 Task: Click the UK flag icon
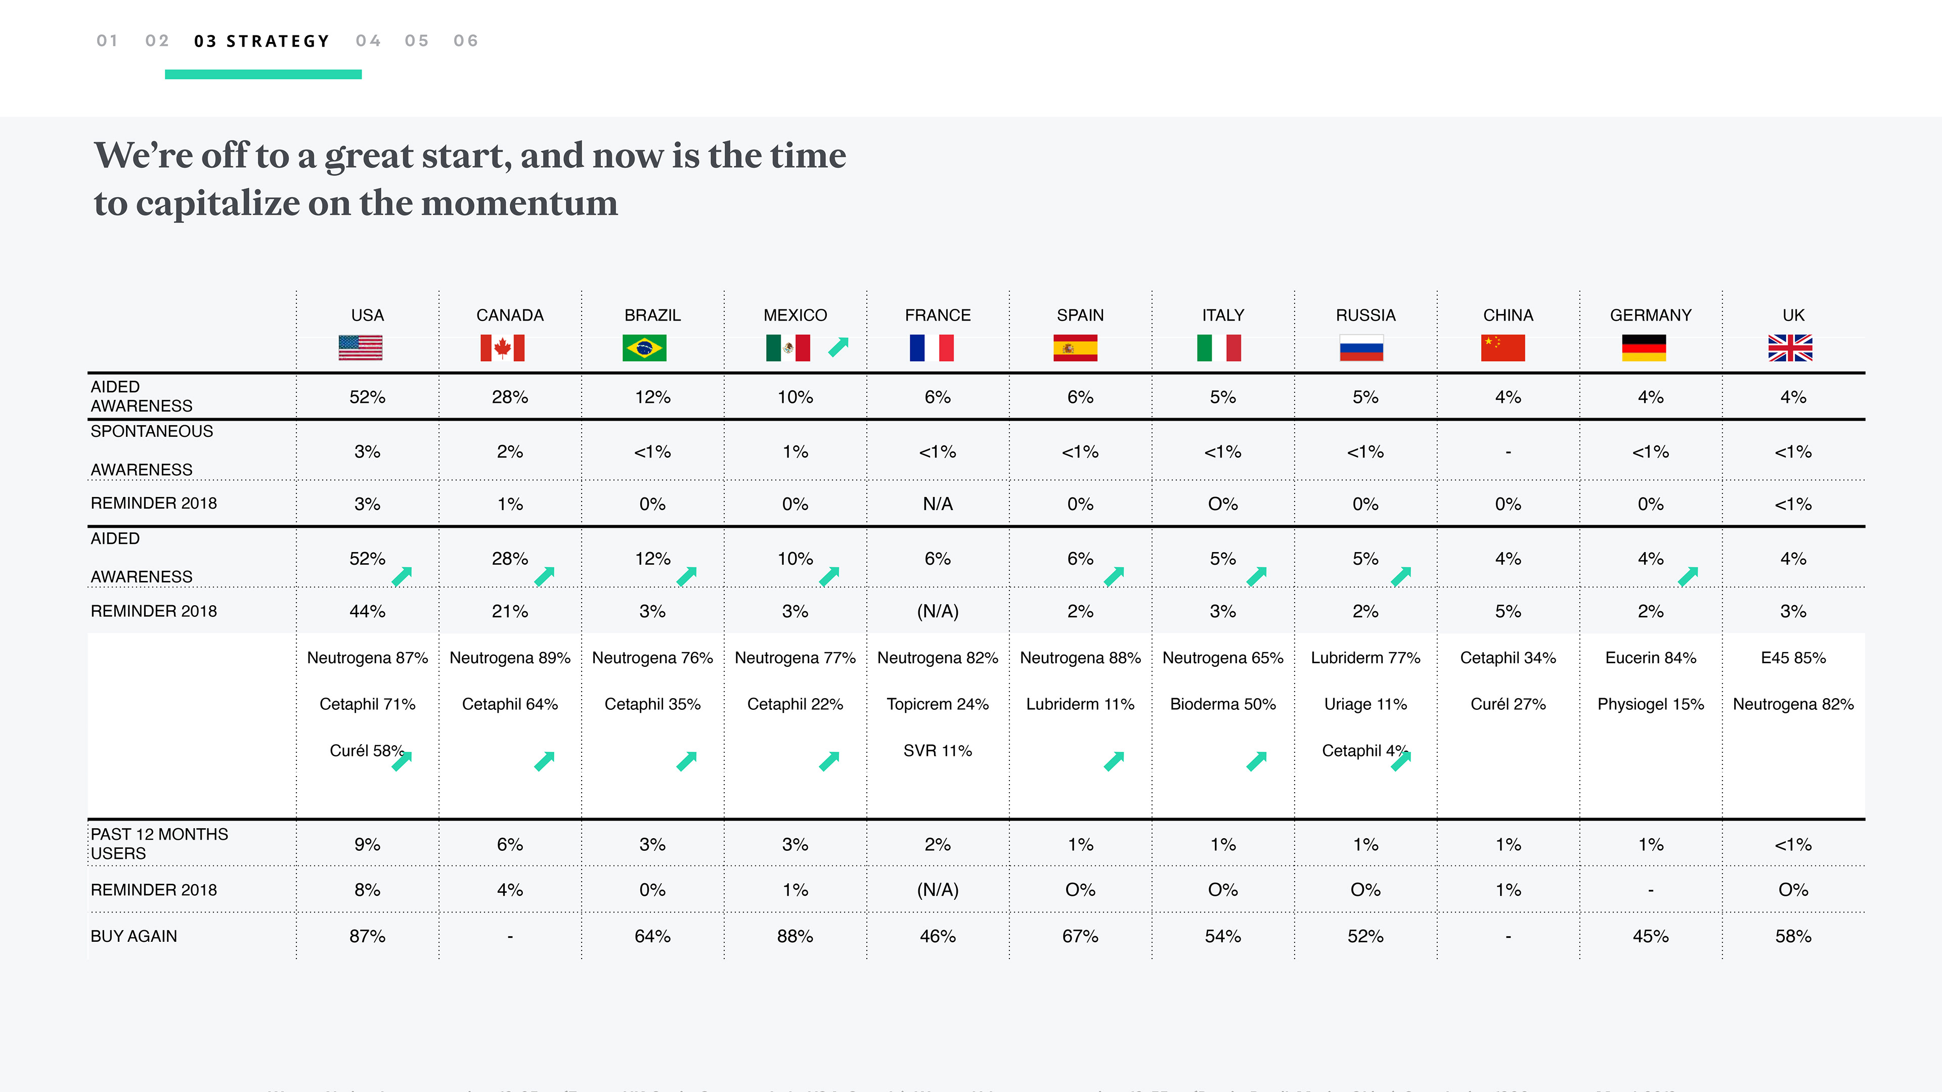pyautogui.click(x=1790, y=348)
